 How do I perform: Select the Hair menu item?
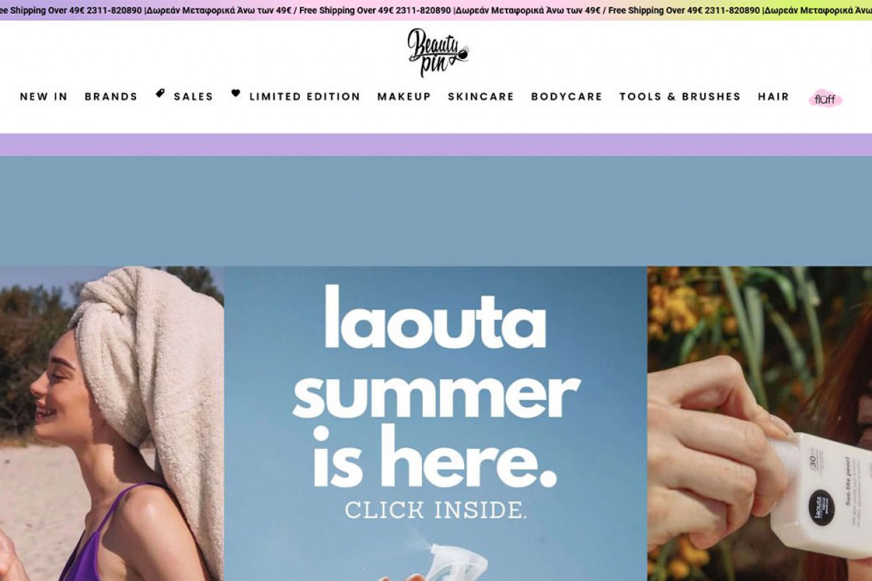773,96
